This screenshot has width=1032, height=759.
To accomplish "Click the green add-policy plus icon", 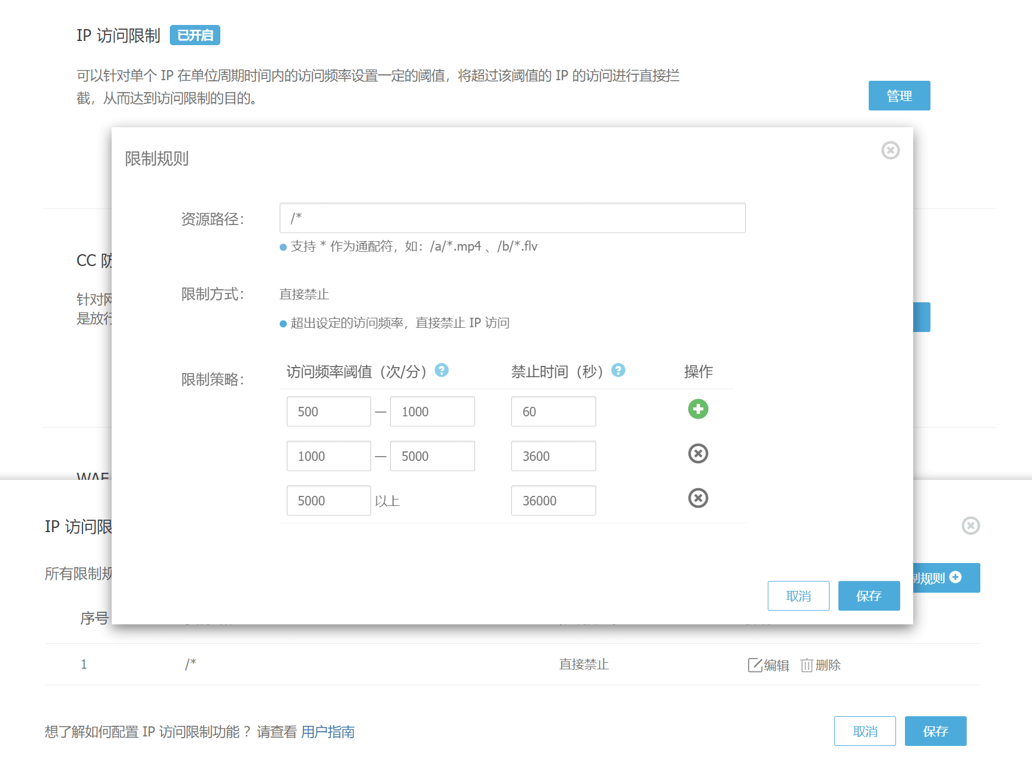I will (x=698, y=409).
